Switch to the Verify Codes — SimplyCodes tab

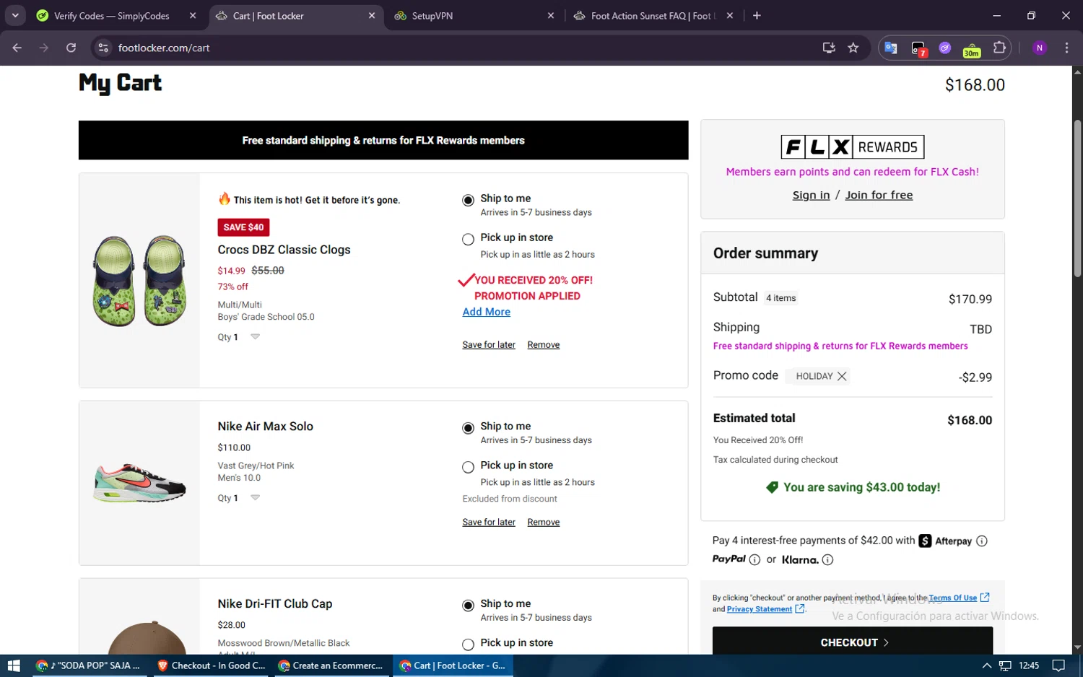tap(112, 16)
